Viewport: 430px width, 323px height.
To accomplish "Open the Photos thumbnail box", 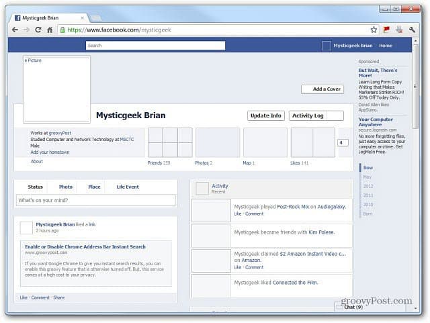I will [x=218, y=142].
